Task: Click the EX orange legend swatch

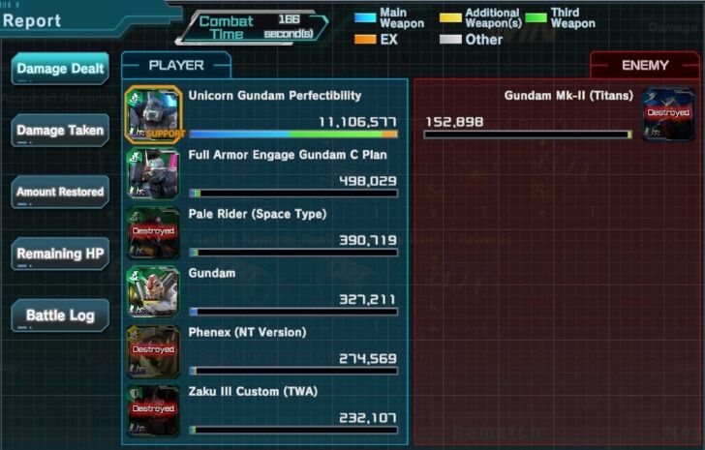Action: point(365,40)
